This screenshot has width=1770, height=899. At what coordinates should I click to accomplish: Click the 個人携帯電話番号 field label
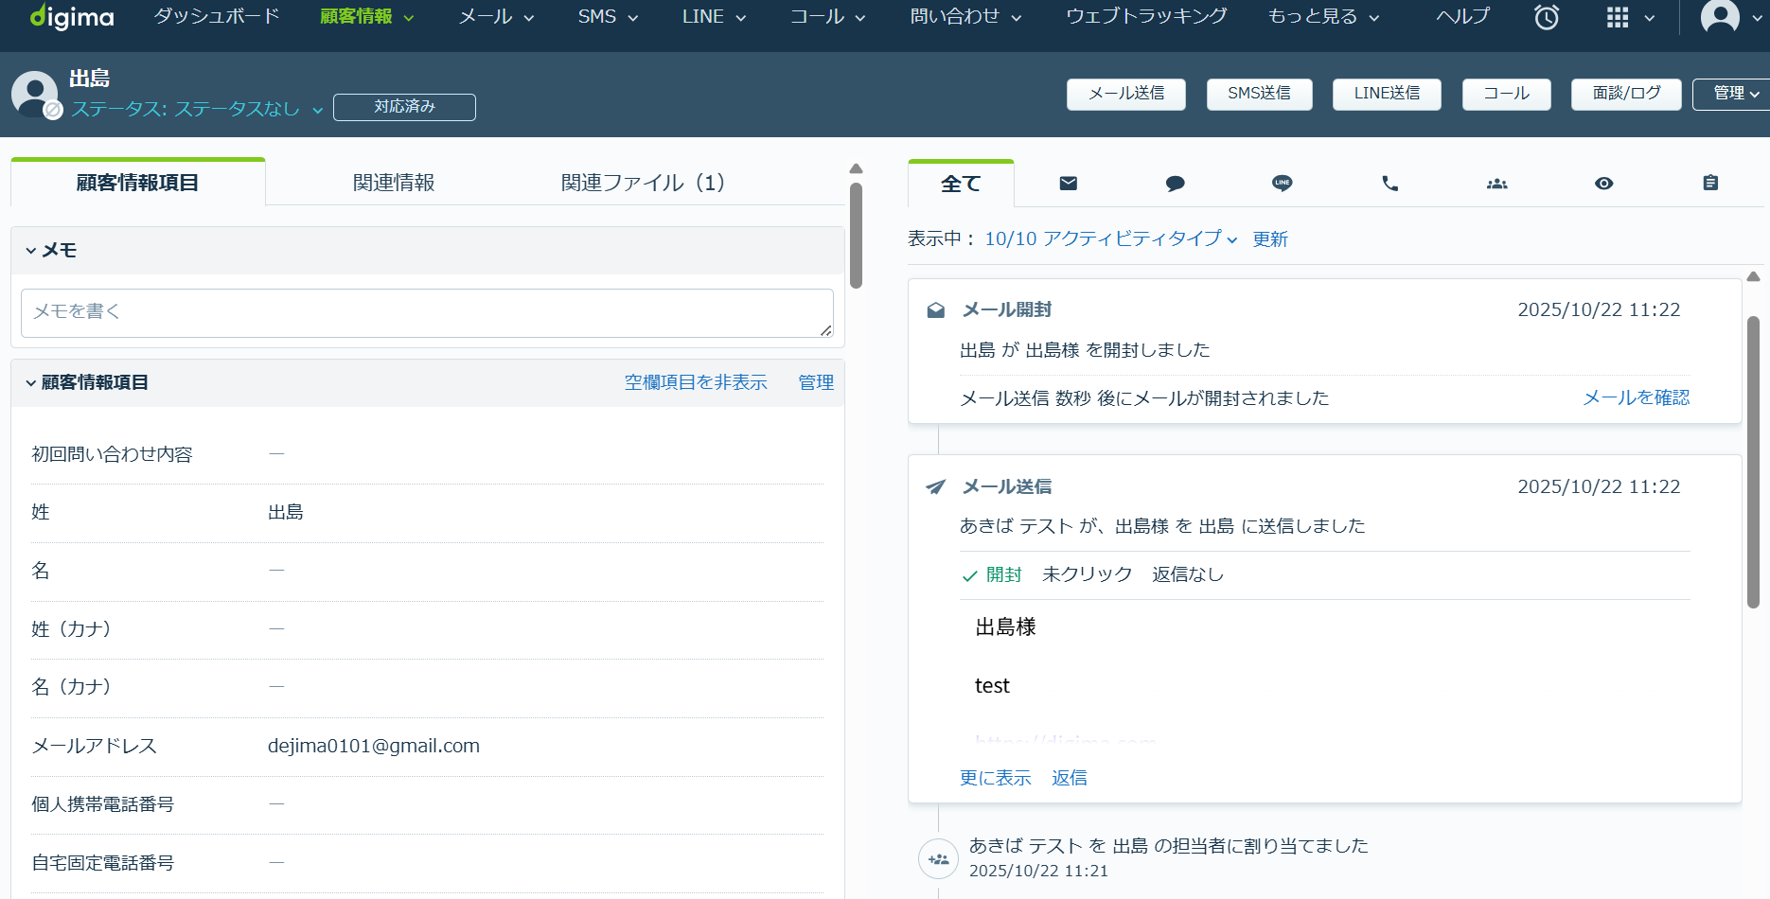pos(103,805)
